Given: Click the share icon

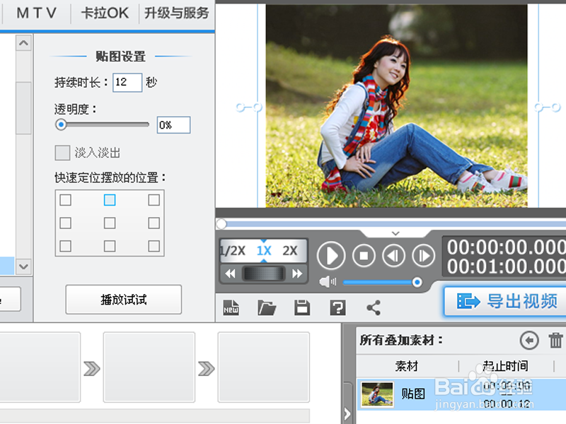Looking at the screenshot, I should 374,308.
